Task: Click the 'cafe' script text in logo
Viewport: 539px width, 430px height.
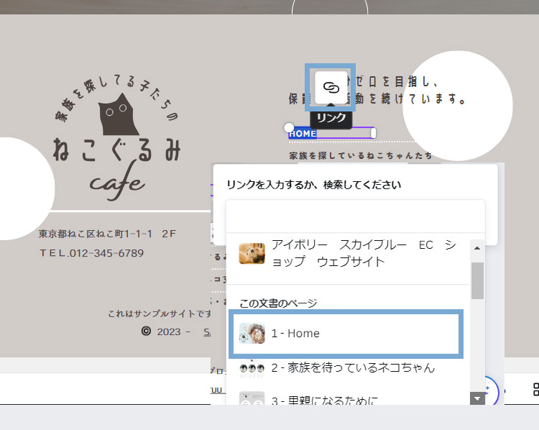Action: click(117, 183)
